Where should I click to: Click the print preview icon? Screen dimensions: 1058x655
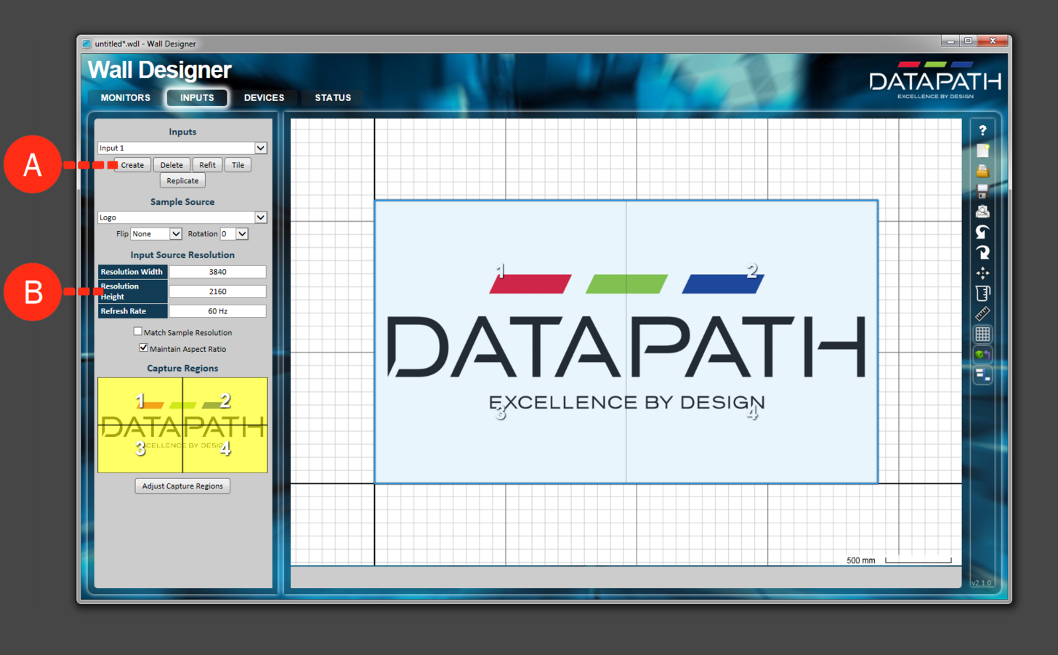pyautogui.click(x=982, y=212)
